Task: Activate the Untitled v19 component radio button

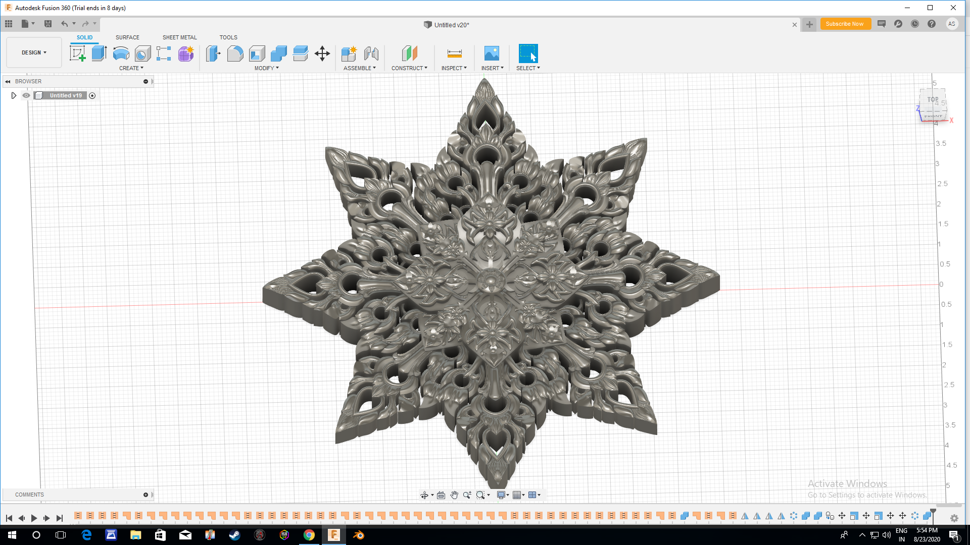Action: click(x=92, y=95)
